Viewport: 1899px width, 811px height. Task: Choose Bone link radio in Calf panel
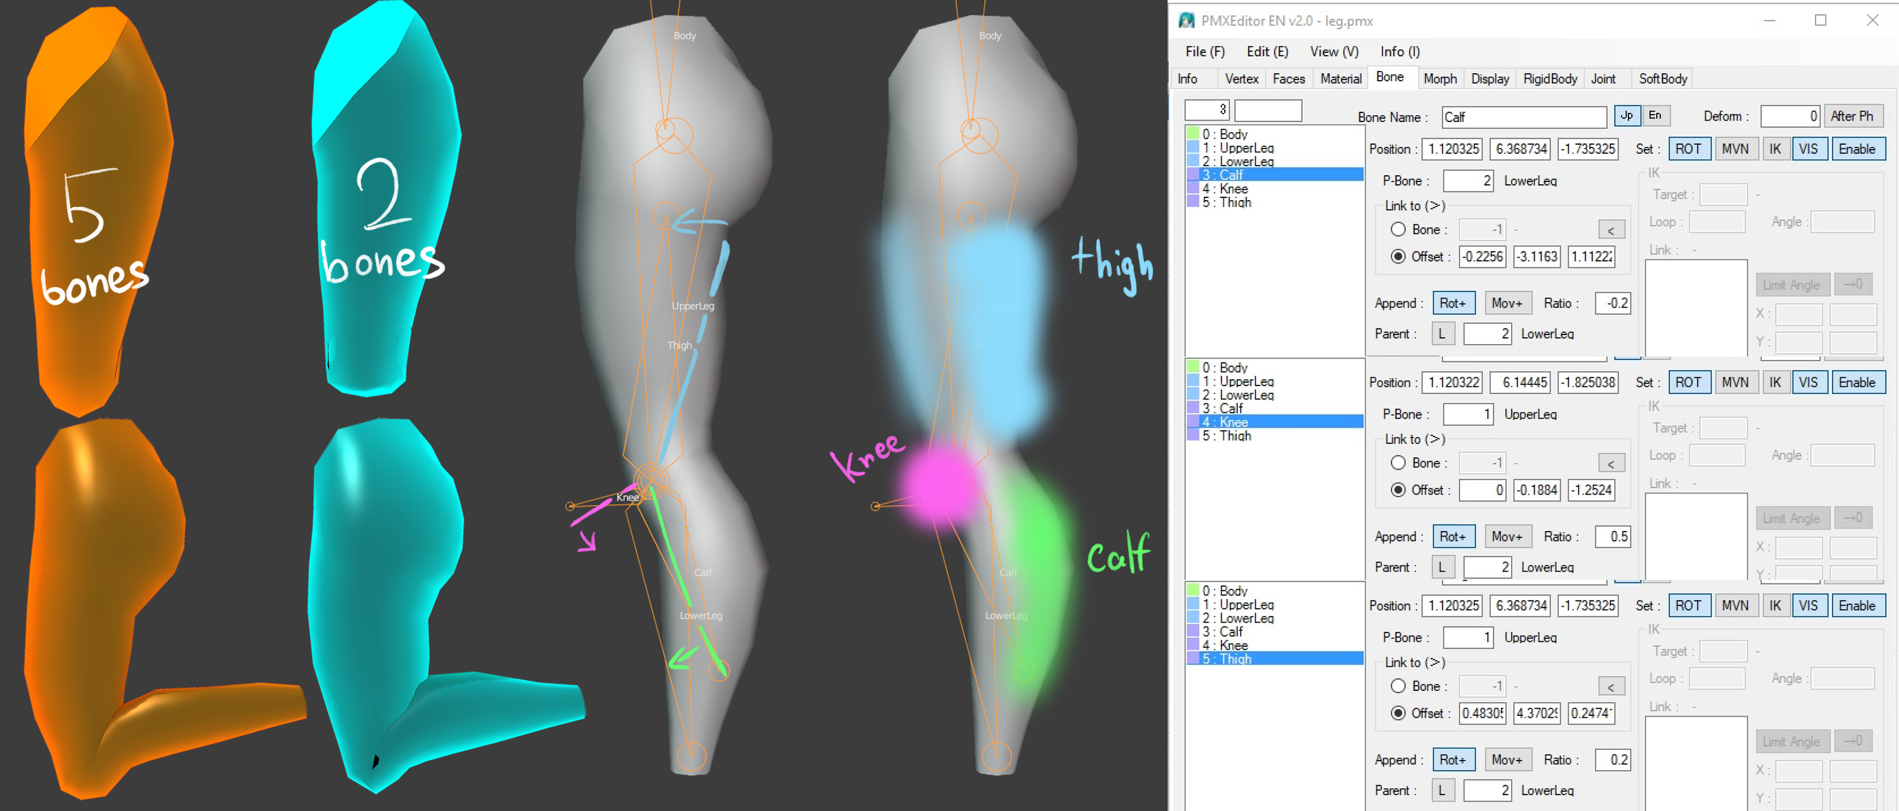point(1397,230)
